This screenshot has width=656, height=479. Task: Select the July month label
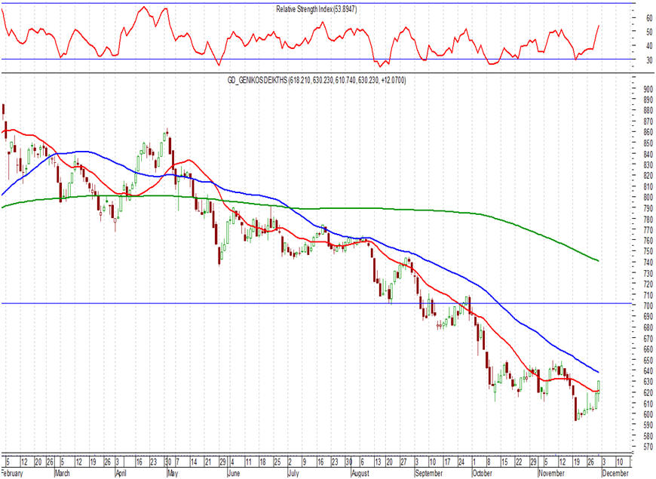[x=293, y=473]
